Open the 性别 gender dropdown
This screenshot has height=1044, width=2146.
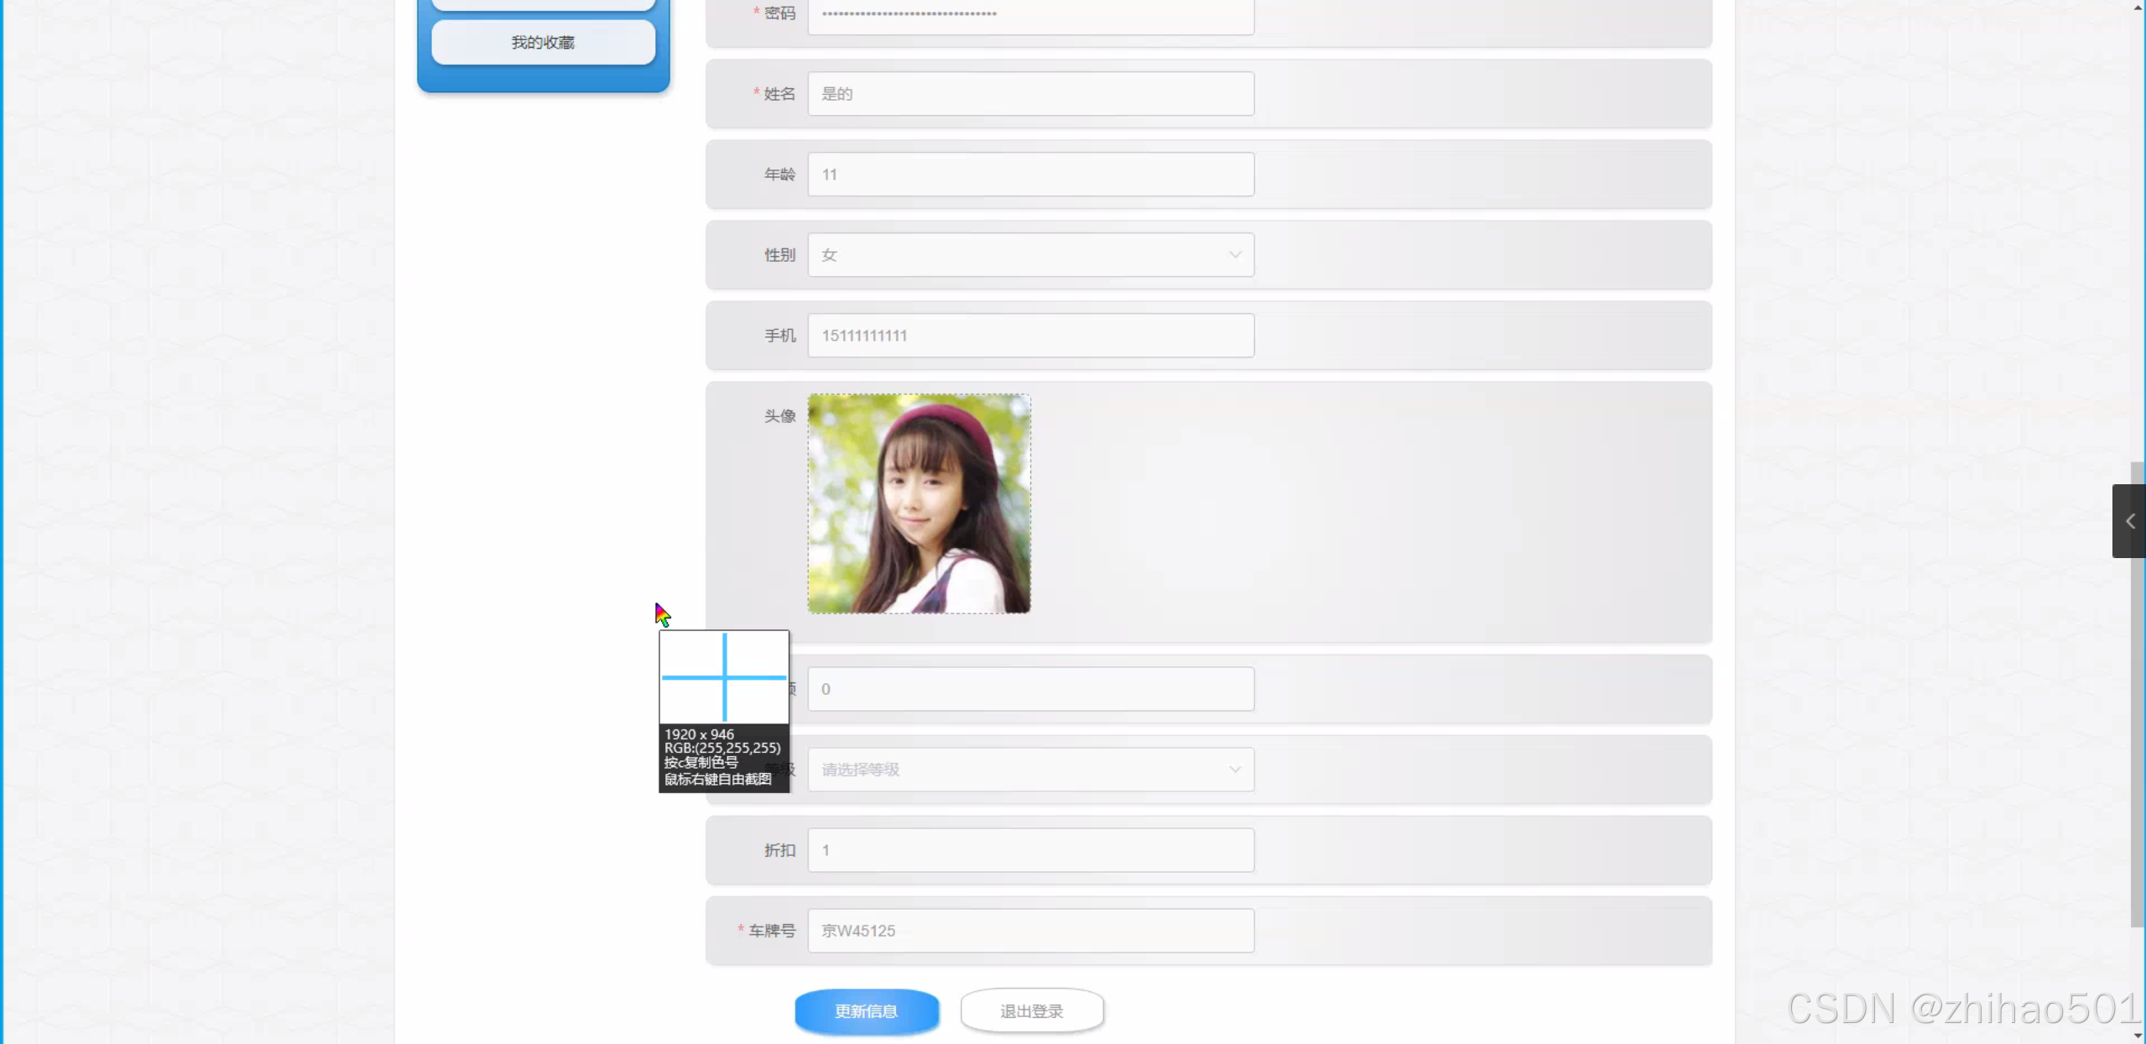pos(1030,254)
